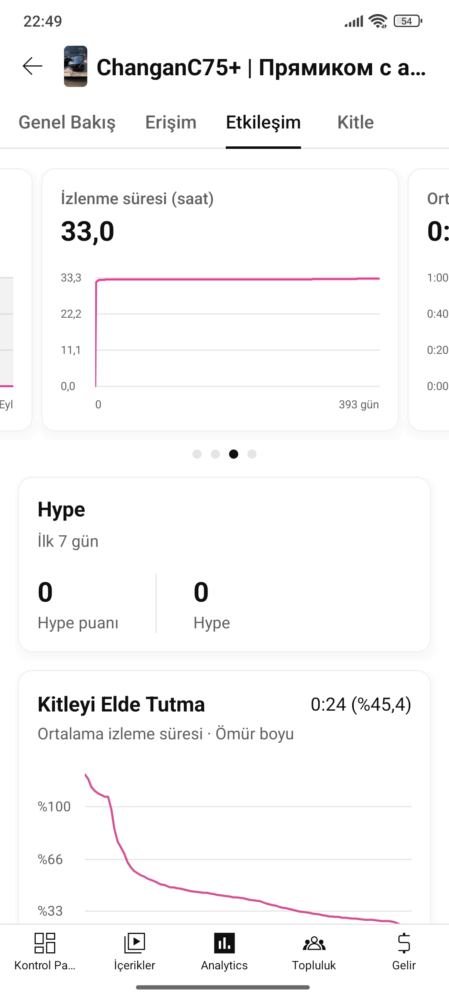Select the fourth carousel page dot
449x998 pixels.
click(252, 454)
